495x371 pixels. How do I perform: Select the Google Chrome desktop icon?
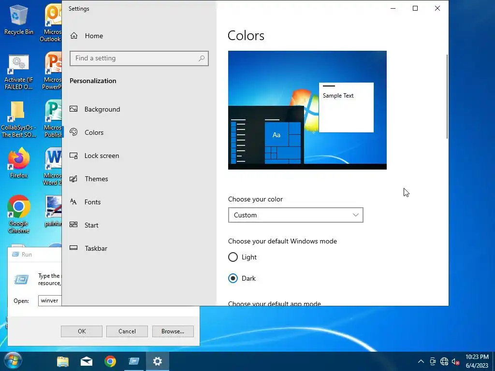click(x=19, y=214)
